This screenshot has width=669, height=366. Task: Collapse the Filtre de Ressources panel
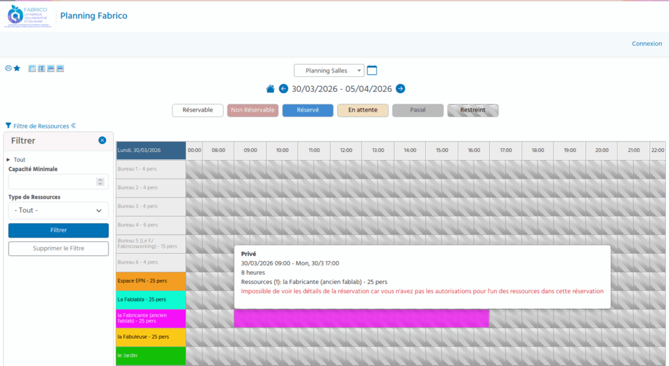tap(74, 126)
